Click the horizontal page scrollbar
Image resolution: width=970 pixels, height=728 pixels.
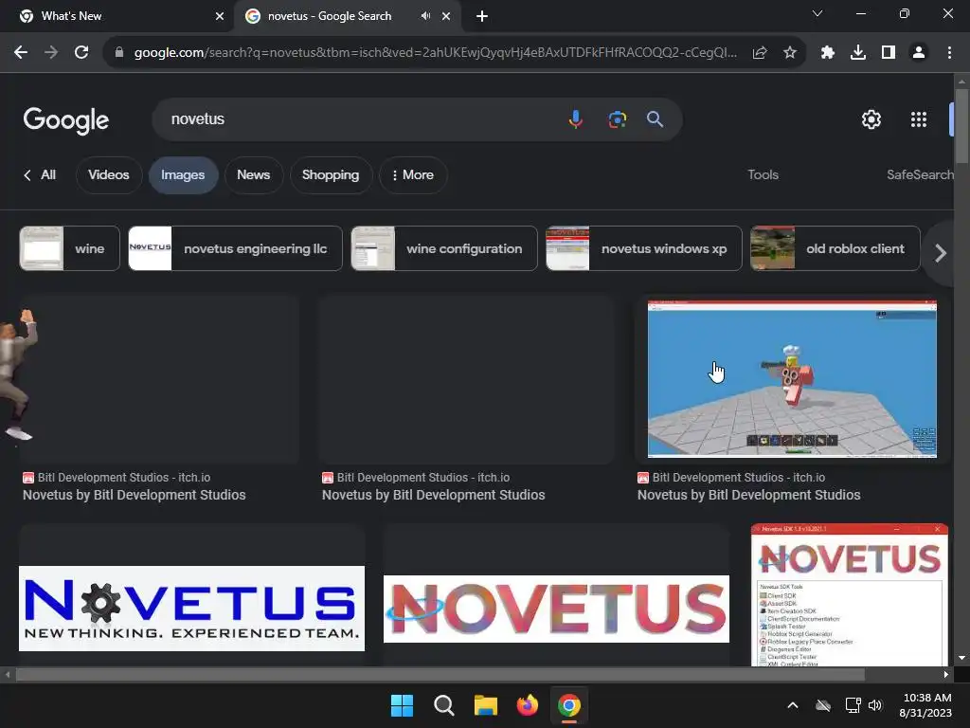pos(440,674)
